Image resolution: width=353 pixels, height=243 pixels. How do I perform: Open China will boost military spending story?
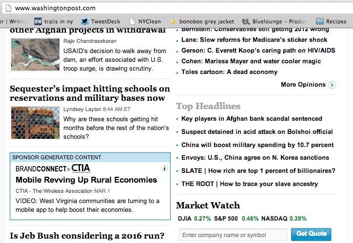(257, 145)
